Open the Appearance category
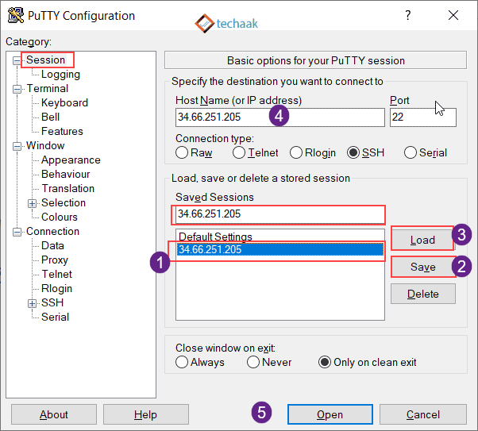Screen dimensions: 478x431 (71, 160)
